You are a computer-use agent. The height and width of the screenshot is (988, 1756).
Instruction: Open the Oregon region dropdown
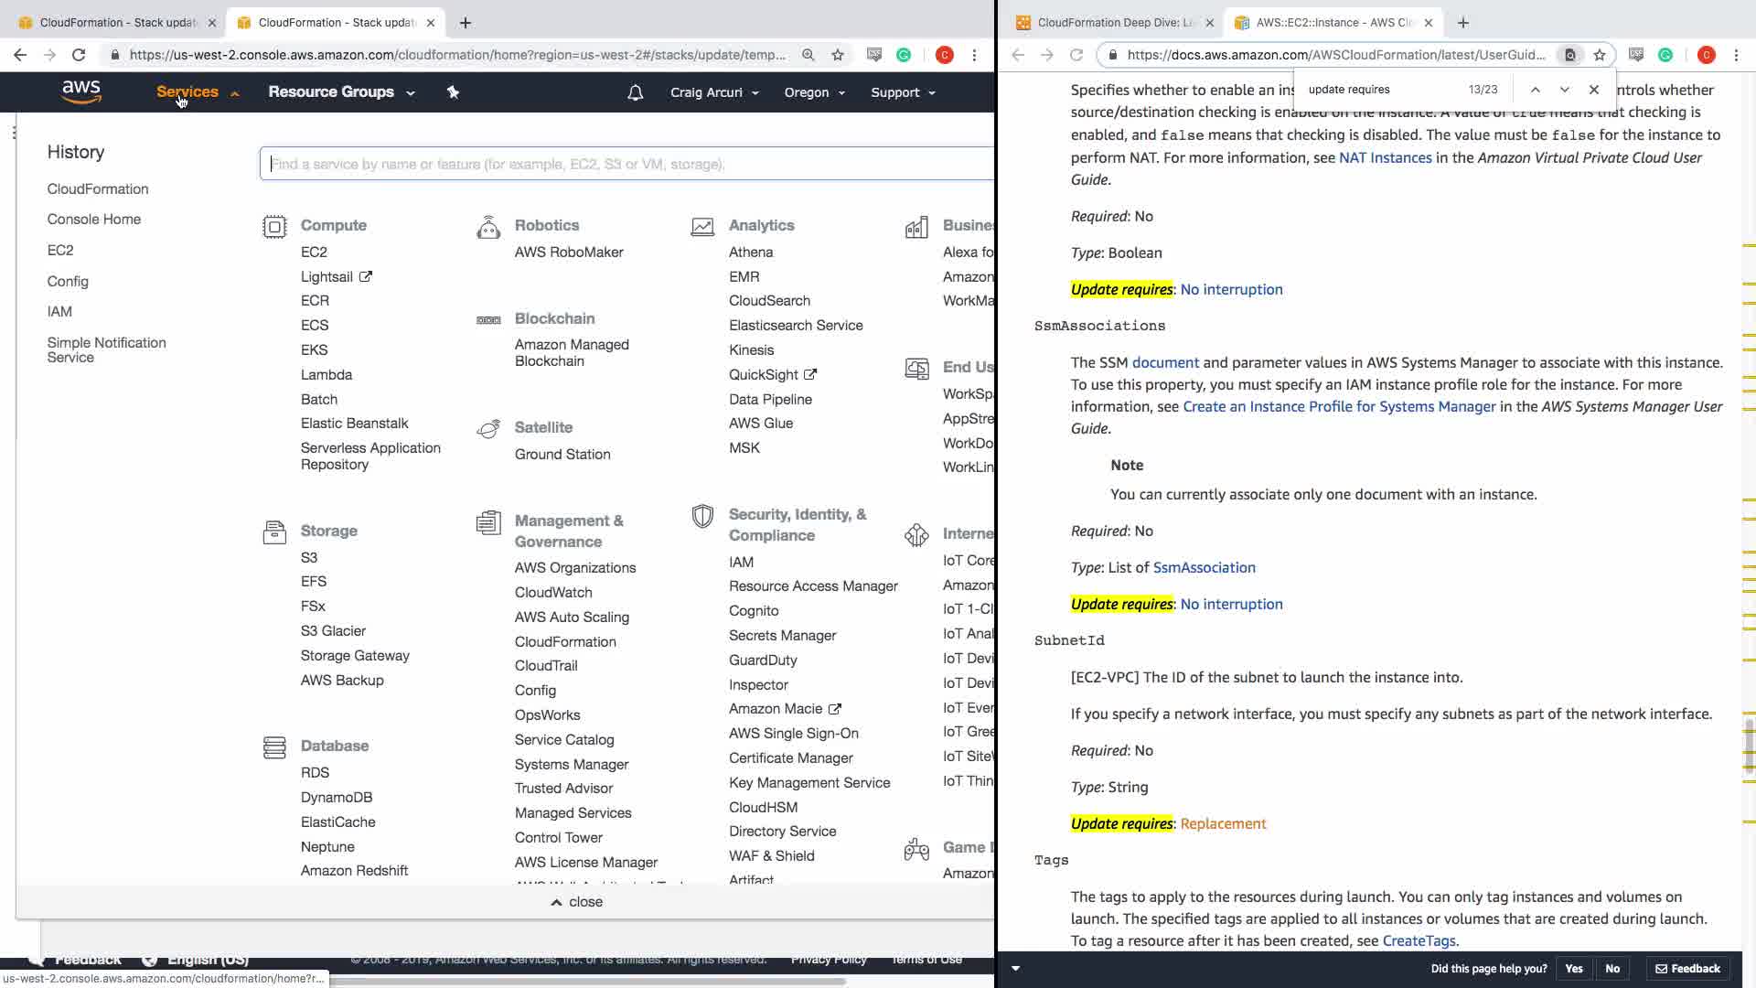click(814, 92)
